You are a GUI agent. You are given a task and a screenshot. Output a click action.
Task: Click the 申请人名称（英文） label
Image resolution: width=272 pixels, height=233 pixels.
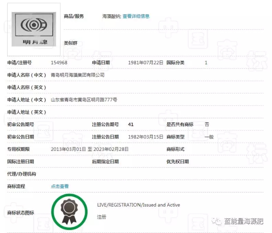tap(27, 87)
